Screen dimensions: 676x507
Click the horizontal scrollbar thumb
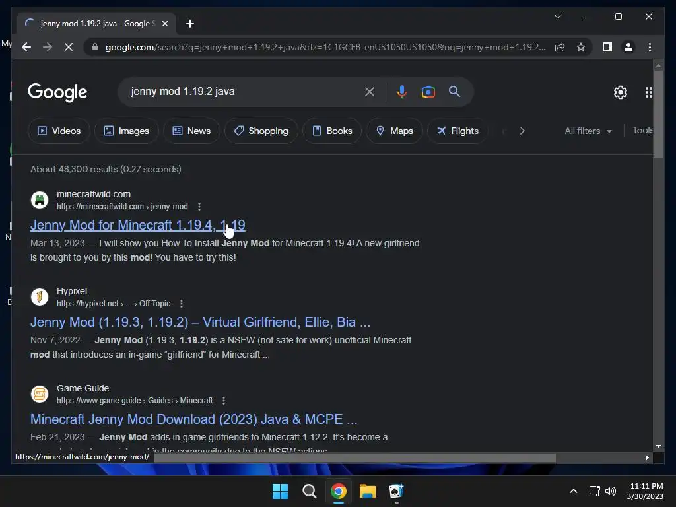355,457
